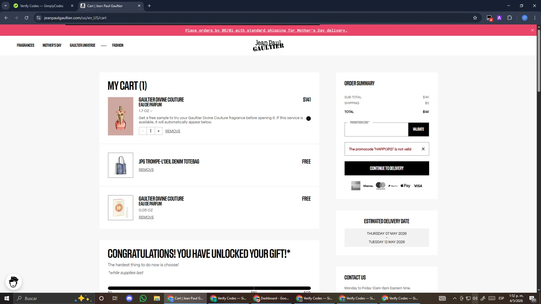This screenshot has width=541, height=304.
Task: Decrease quantity with the minus button
Action: pyautogui.click(x=143, y=131)
